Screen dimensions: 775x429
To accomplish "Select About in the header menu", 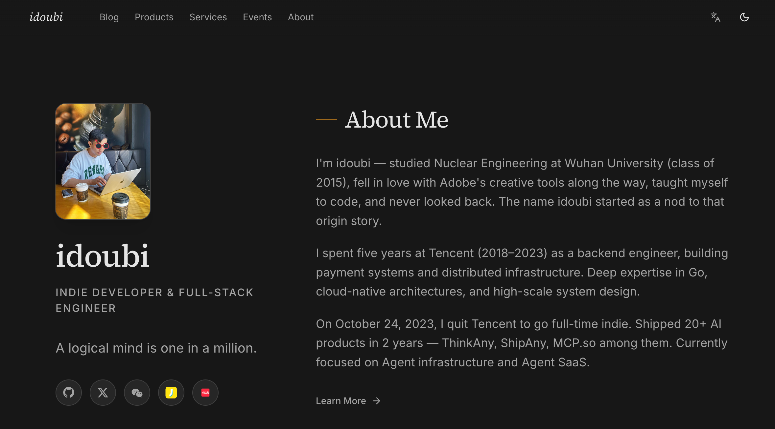I will 301,17.
